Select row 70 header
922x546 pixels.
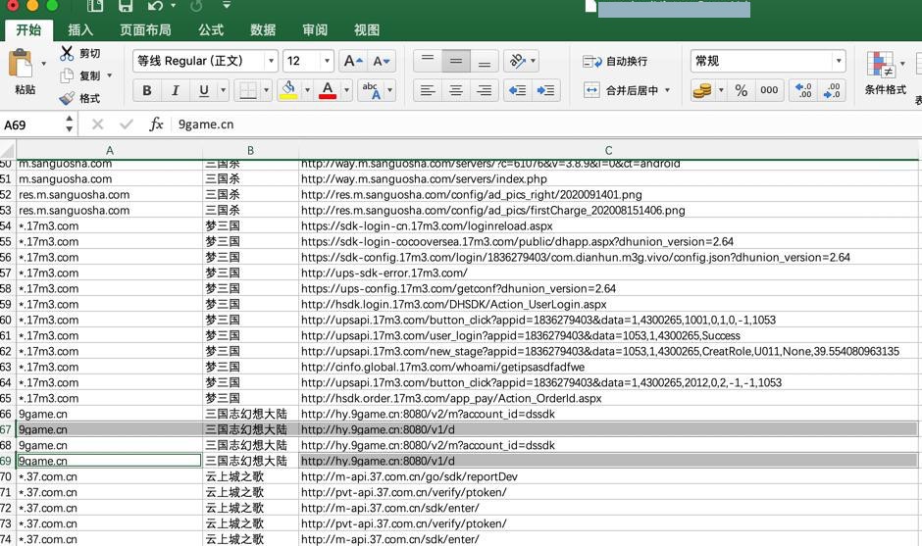tap(7, 476)
